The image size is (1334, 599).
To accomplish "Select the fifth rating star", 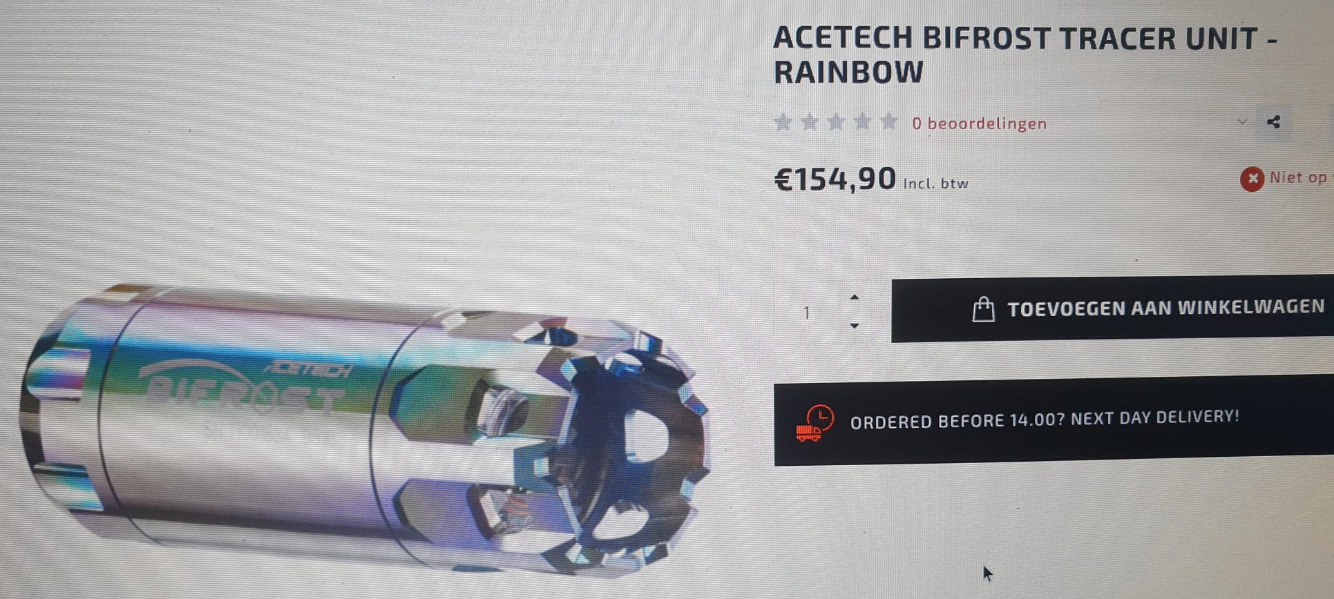I will (x=889, y=122).
